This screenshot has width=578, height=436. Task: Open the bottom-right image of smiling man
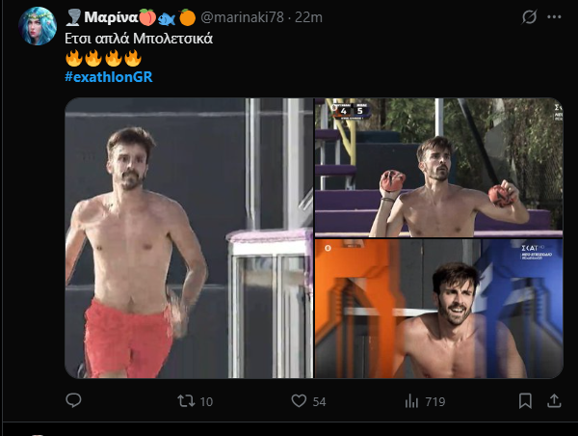[x=439, y=308]
